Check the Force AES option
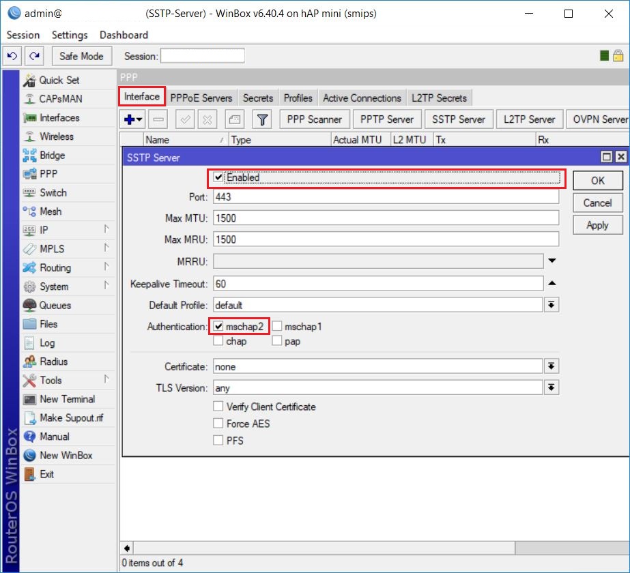 point(218,423)
